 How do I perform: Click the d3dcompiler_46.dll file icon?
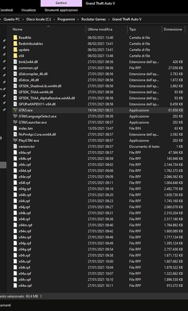tap(15, 74)
